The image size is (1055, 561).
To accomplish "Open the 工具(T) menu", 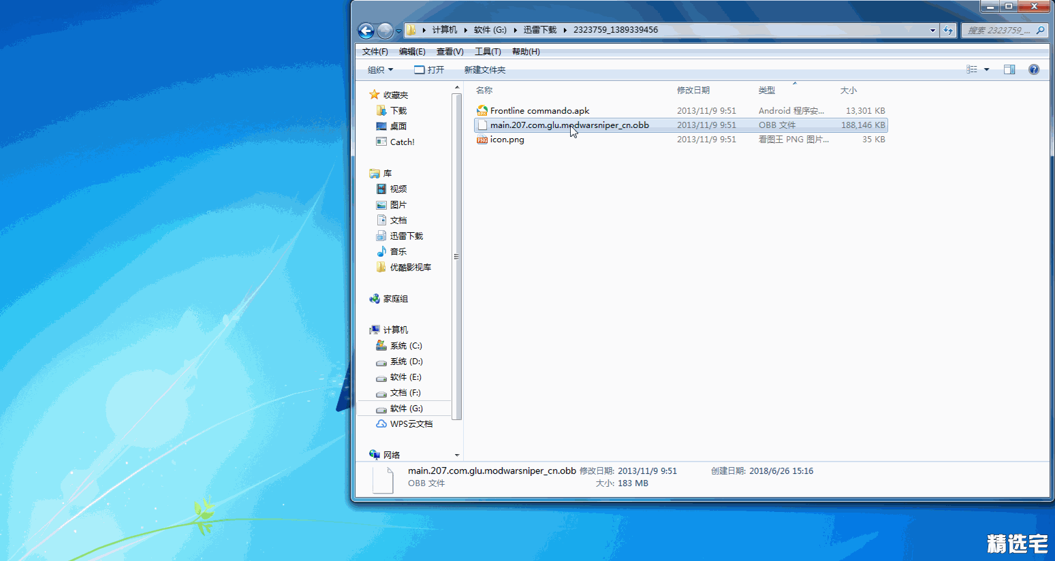I will (488, 52).
